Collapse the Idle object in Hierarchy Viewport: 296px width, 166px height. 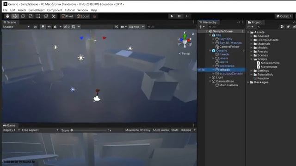pos(210,35)
